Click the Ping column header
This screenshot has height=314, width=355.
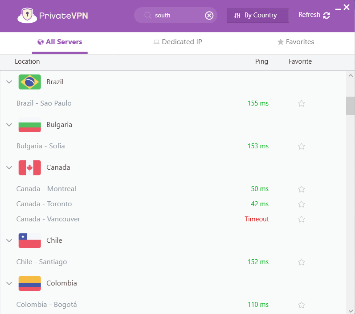261,61
